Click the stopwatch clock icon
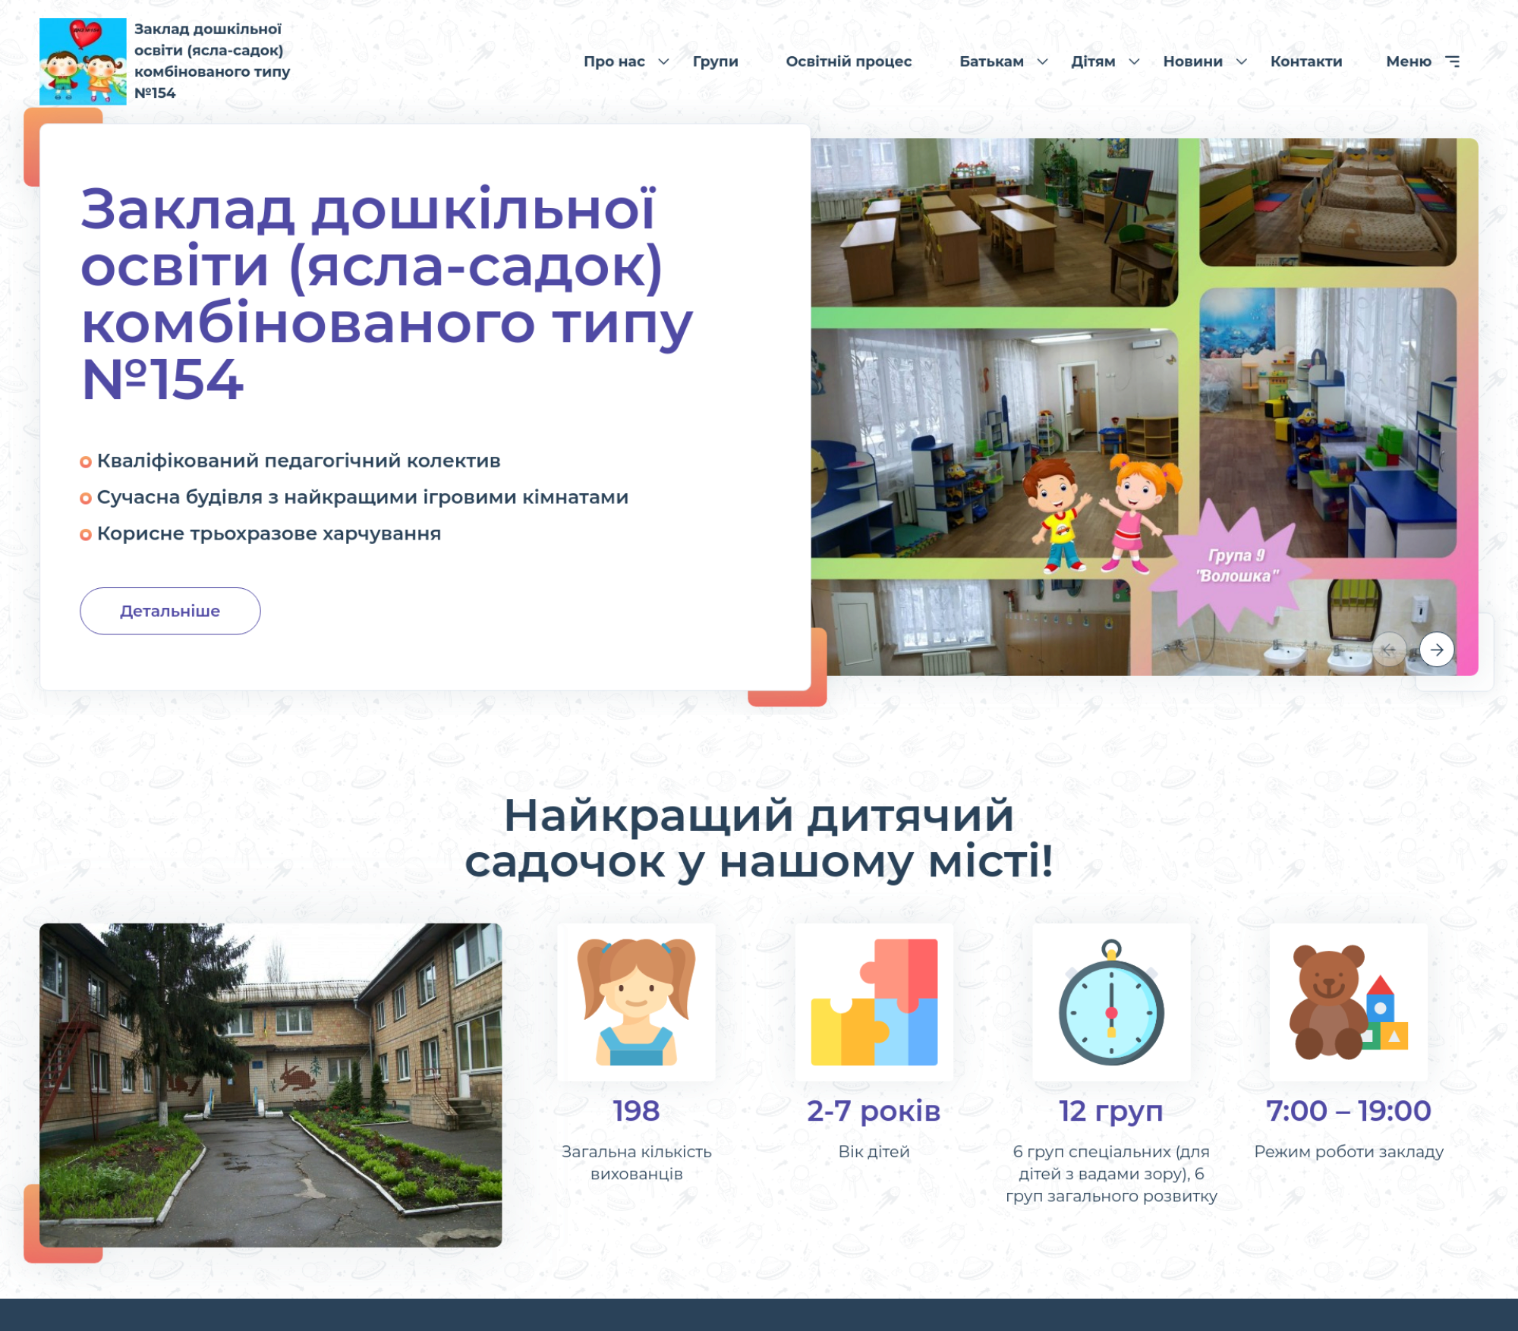This screenshot has height=1331, width=1518. point(1111,1002)
